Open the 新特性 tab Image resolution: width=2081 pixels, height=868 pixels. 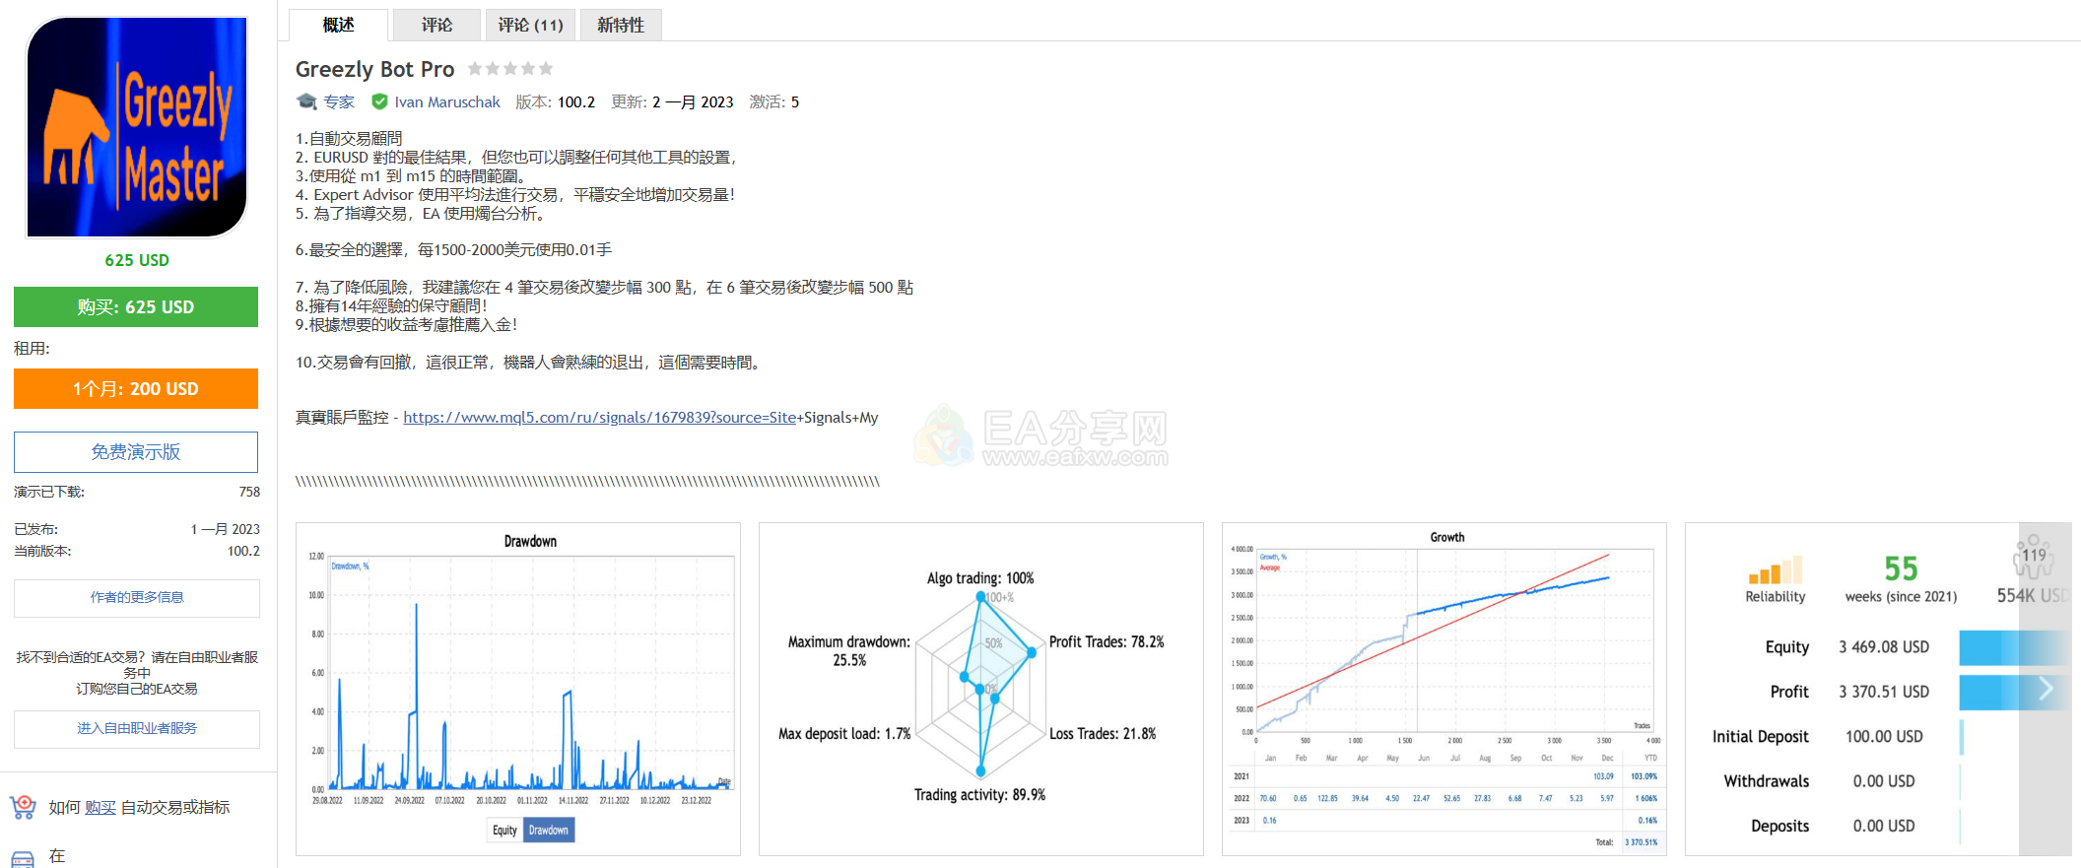click(621, 25)
